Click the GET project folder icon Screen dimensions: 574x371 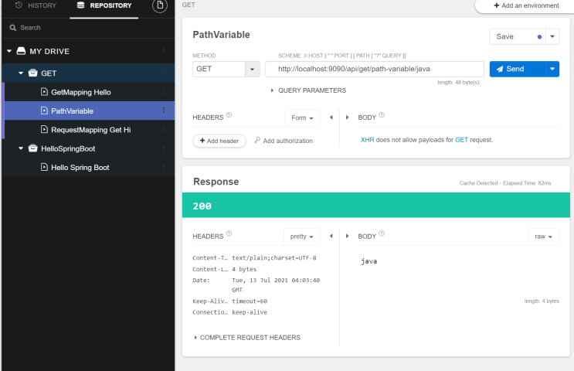[33, 73]
